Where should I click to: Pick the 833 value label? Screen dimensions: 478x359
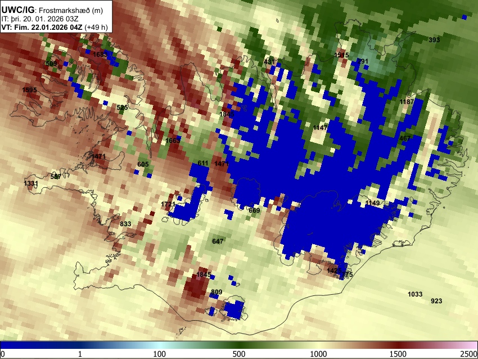tap(125, 224)
